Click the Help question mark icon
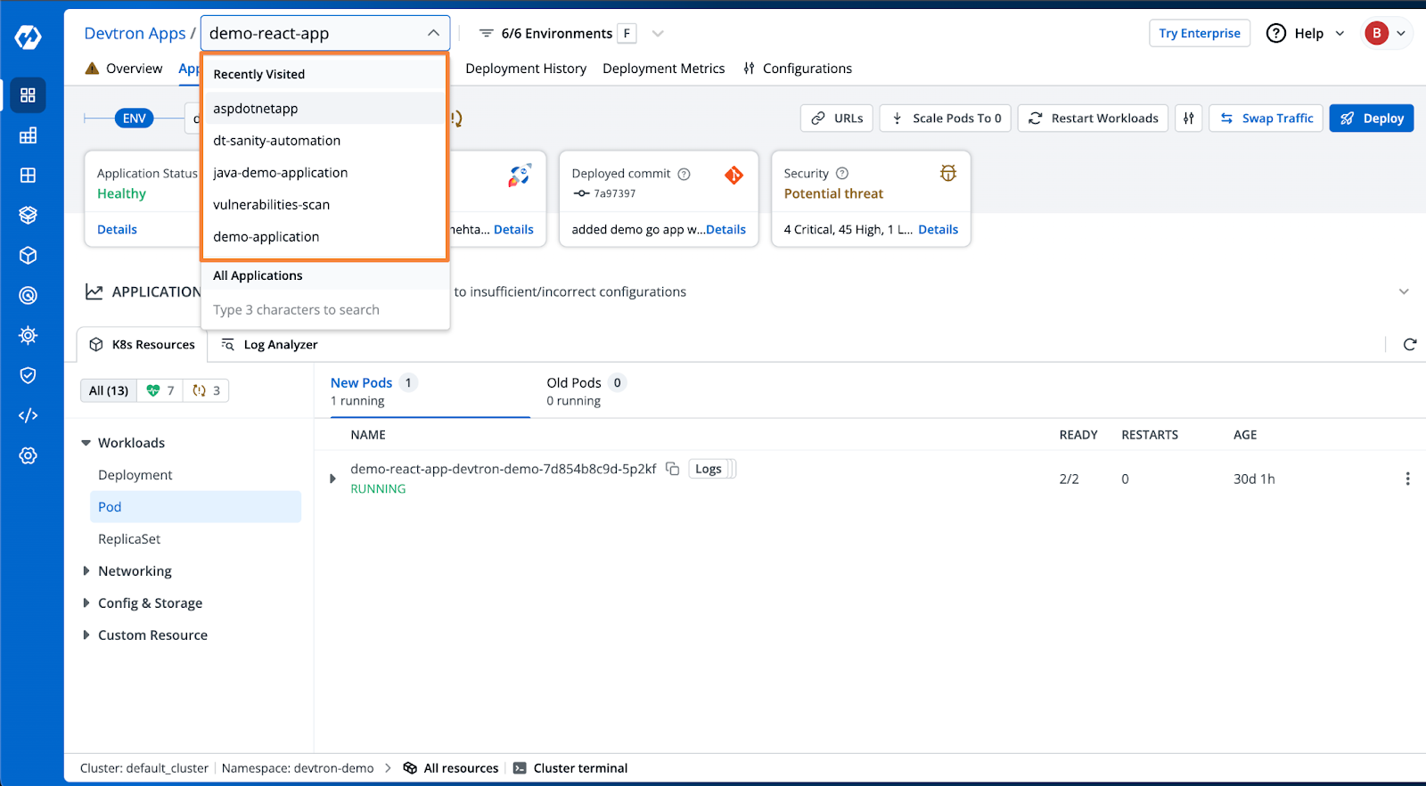1426x786 pixels. pyautogui.click(x=1276, y=33)
